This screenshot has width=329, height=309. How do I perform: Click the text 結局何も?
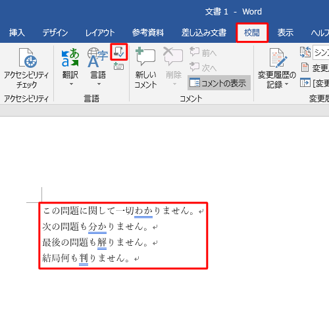coord(61,258)
